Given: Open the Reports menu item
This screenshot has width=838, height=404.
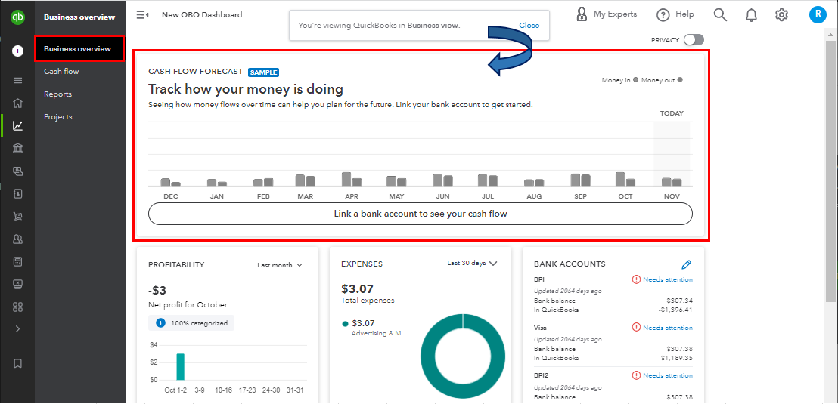Looking at the screenshot, I should click(x=57, y=94).
